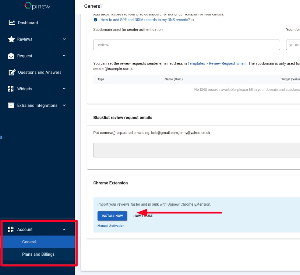Click the comma separated emails hint text
This screenshot has width=300, height=275.
[x=152, y=133]
